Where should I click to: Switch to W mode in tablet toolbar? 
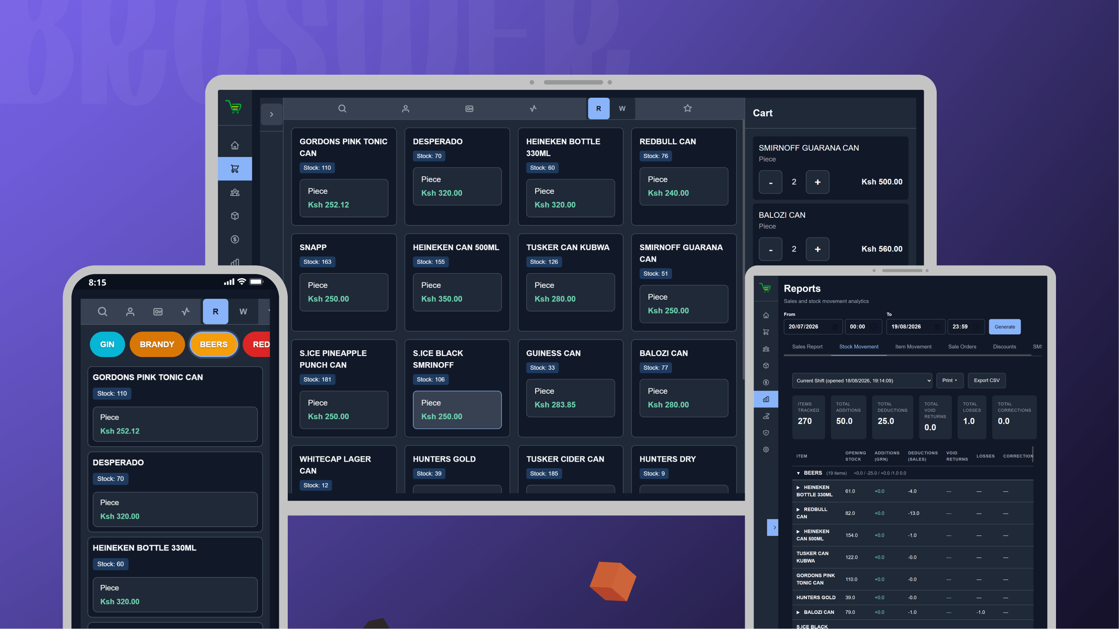pyautogui.click(x=622, y=109)
